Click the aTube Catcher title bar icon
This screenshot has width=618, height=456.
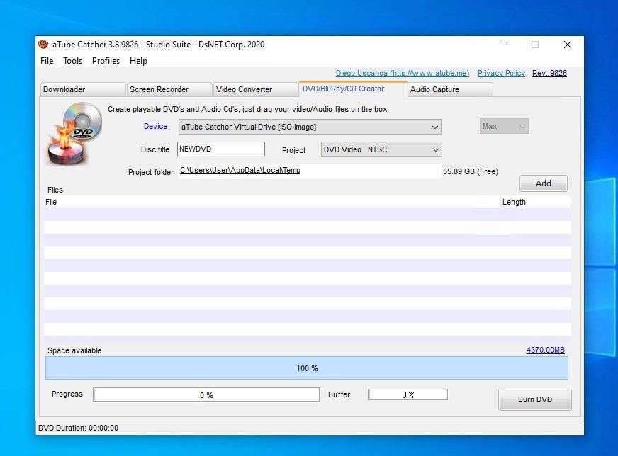[43, 45]
